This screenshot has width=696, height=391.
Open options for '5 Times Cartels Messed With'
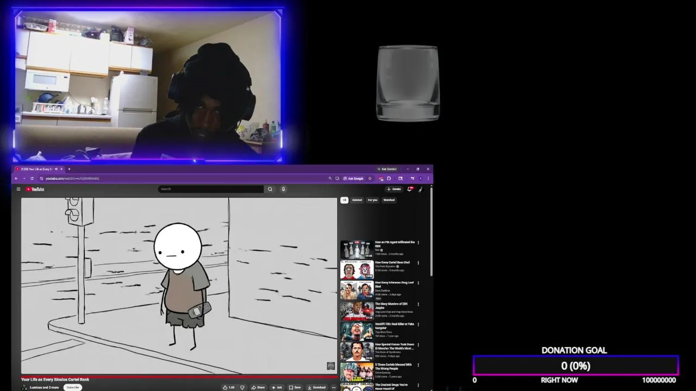pos(418,365)
